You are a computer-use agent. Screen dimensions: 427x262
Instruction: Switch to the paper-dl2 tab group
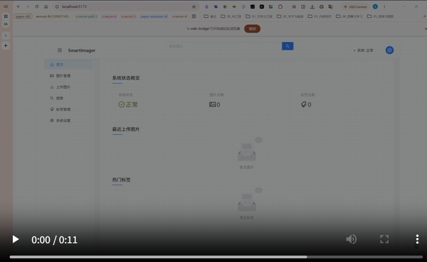coord(23,16)
